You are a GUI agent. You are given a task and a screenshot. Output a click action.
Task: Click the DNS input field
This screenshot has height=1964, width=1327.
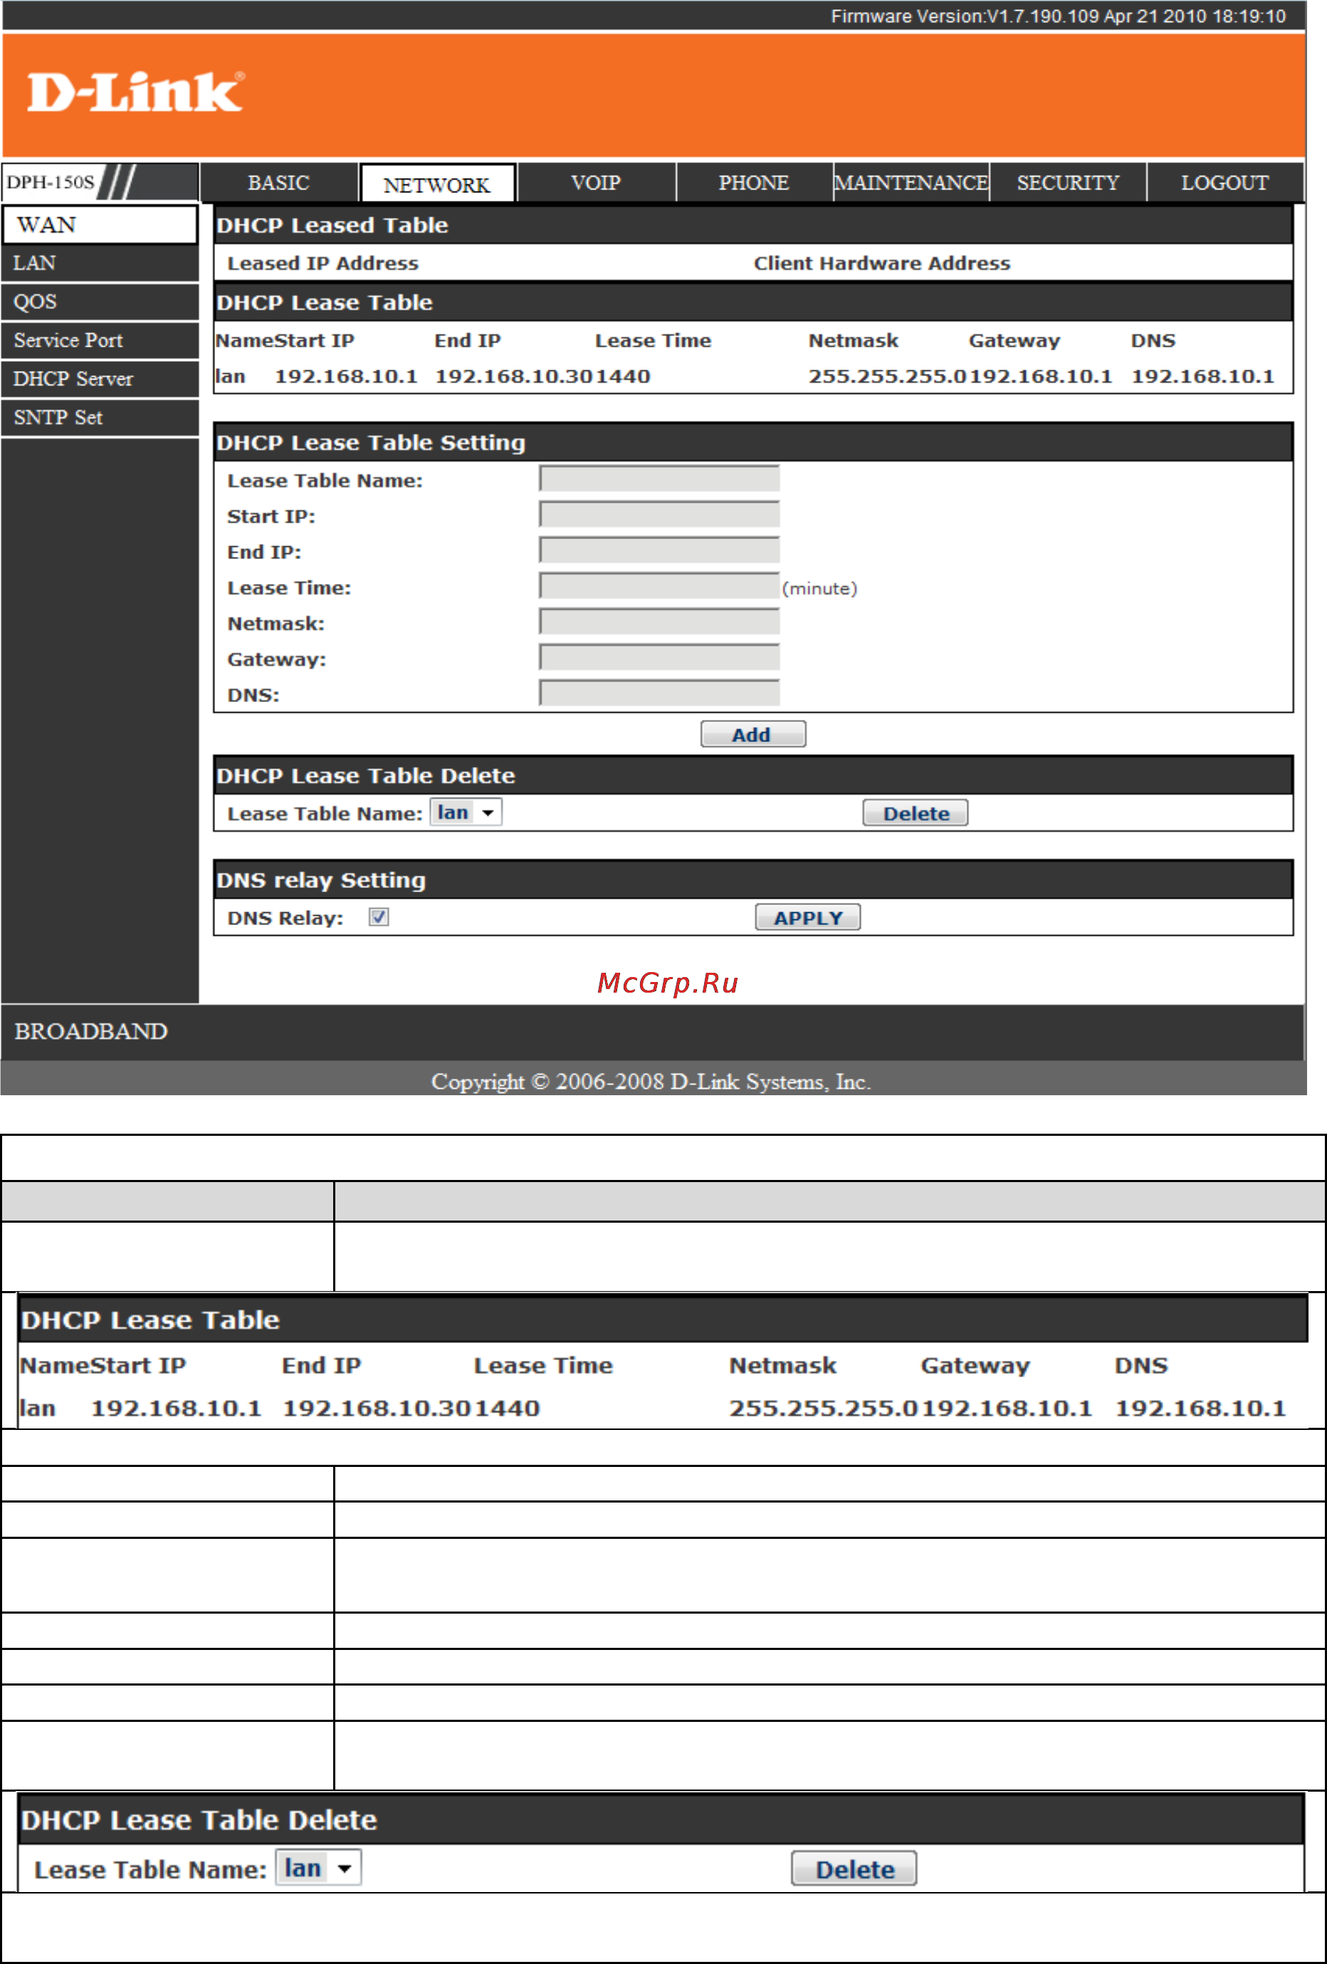[659, 693]
